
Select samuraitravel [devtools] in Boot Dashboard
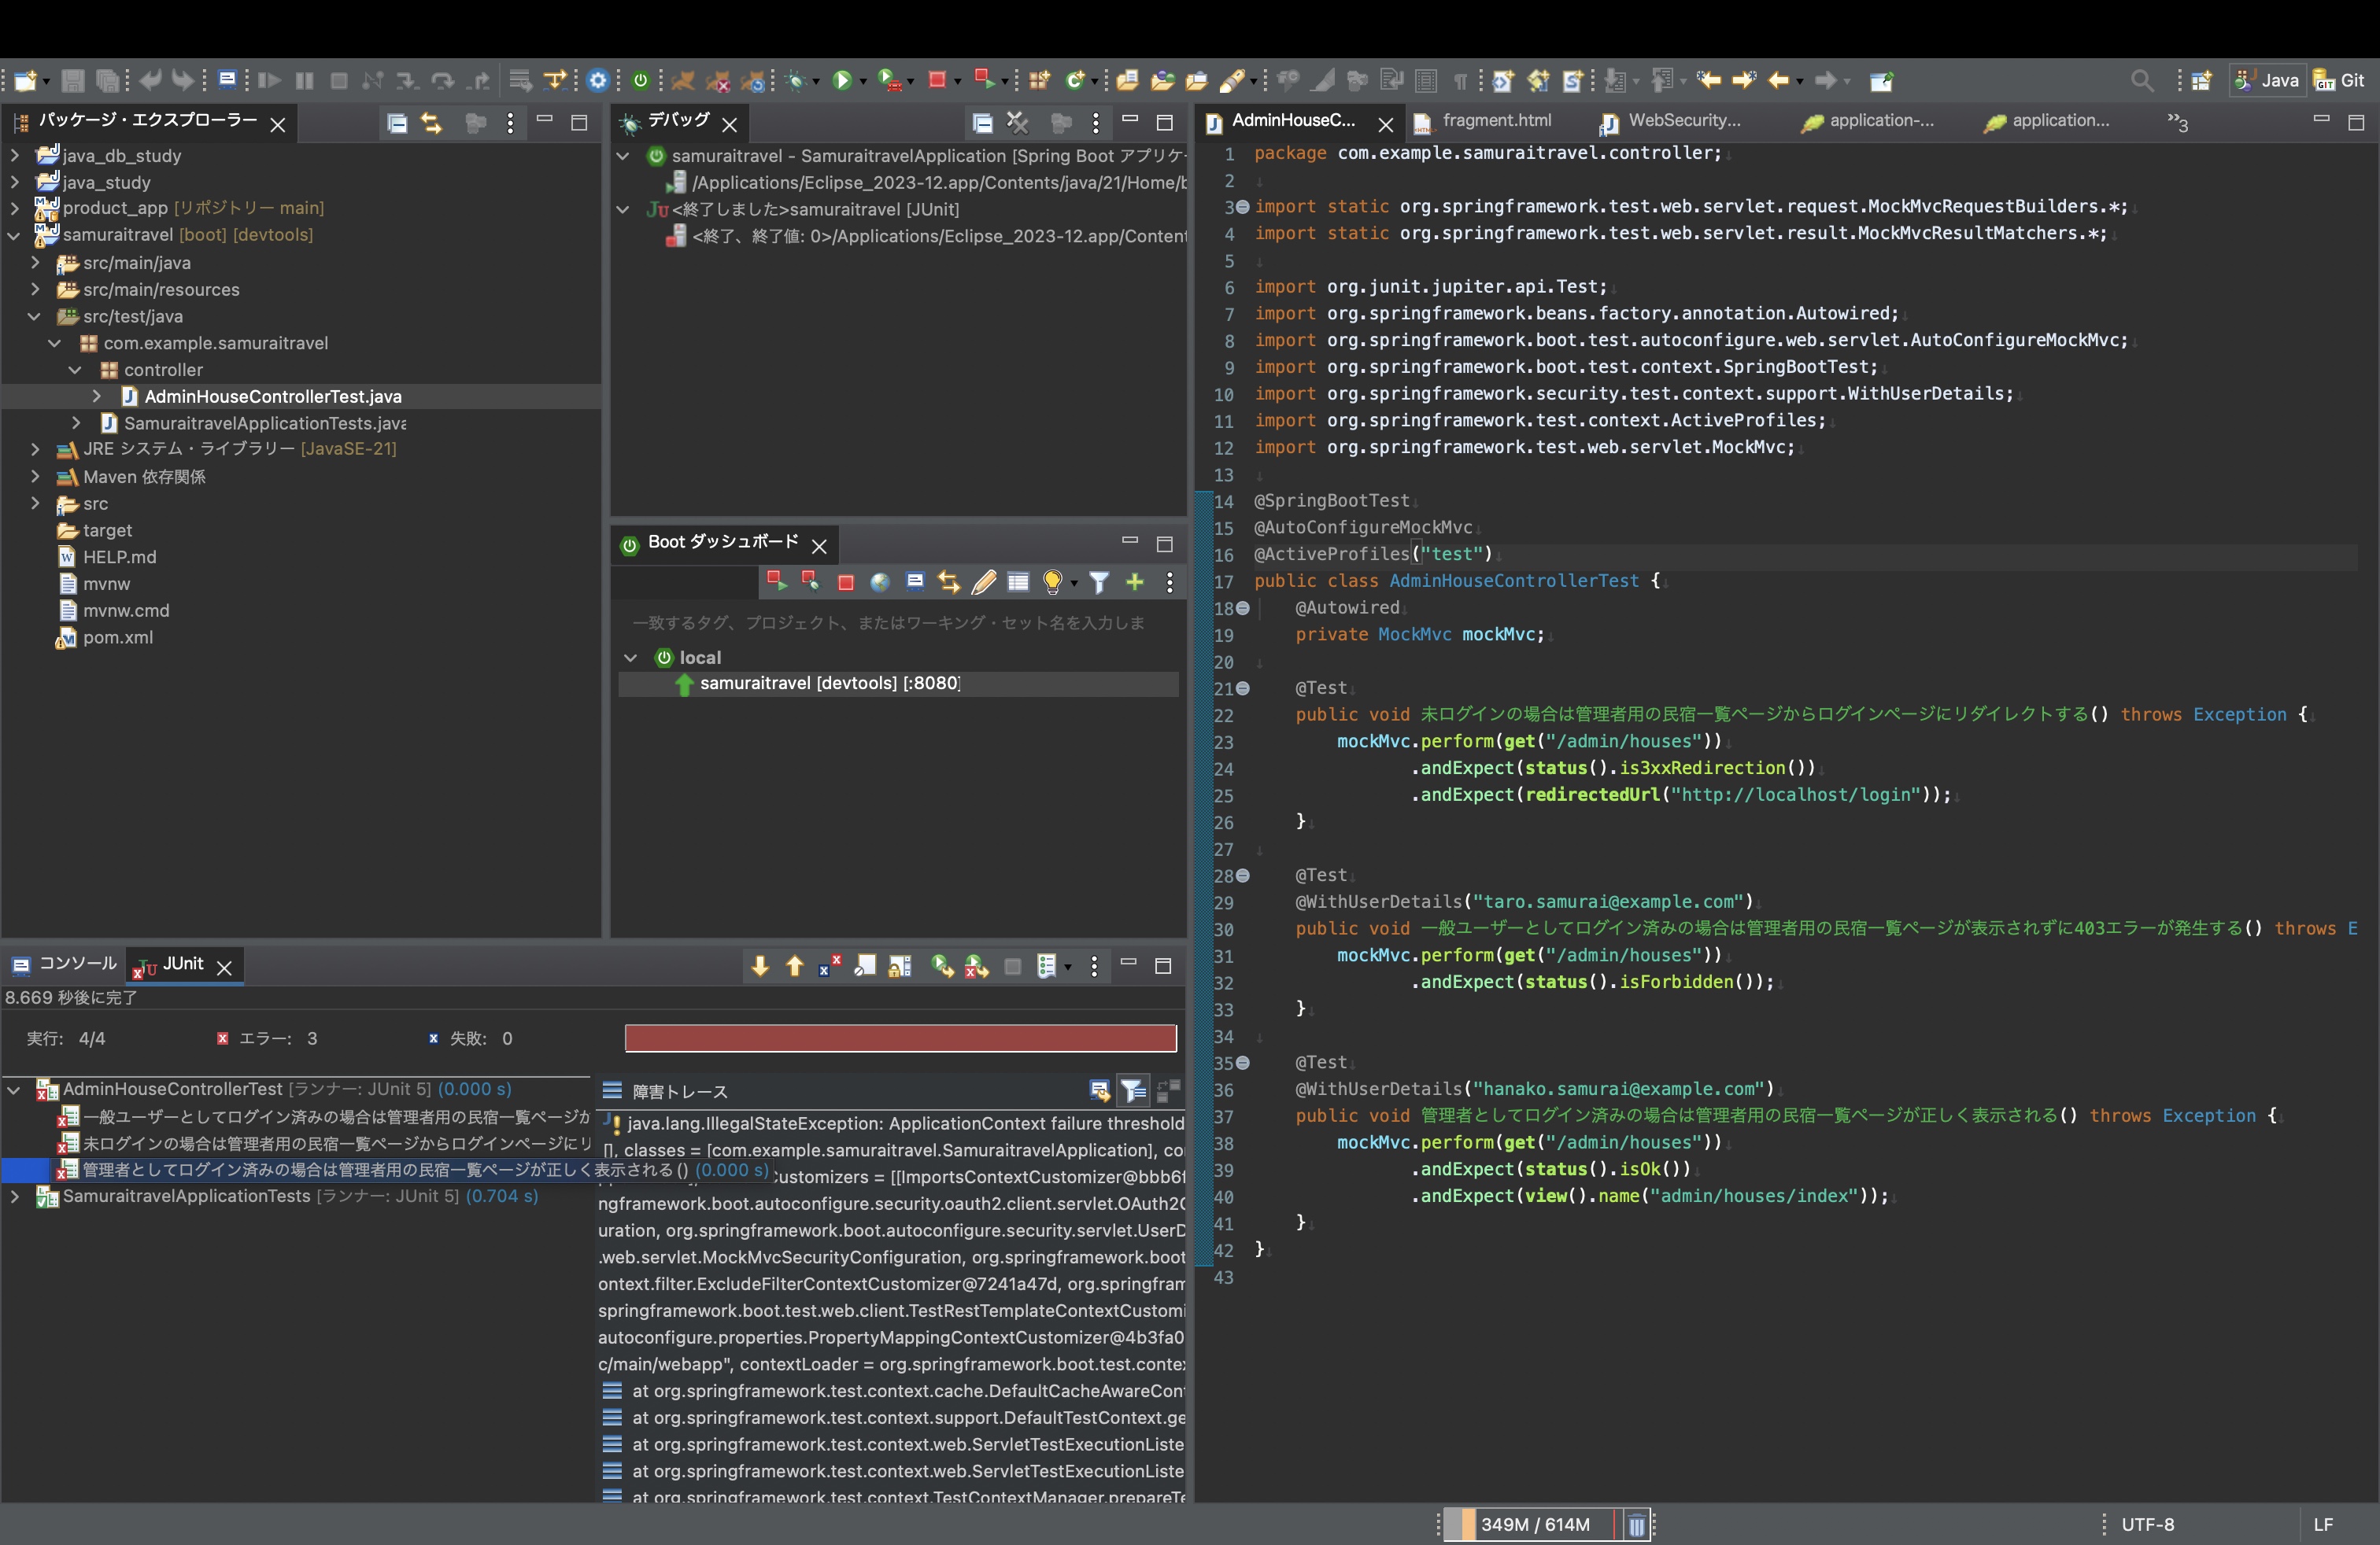829,684
